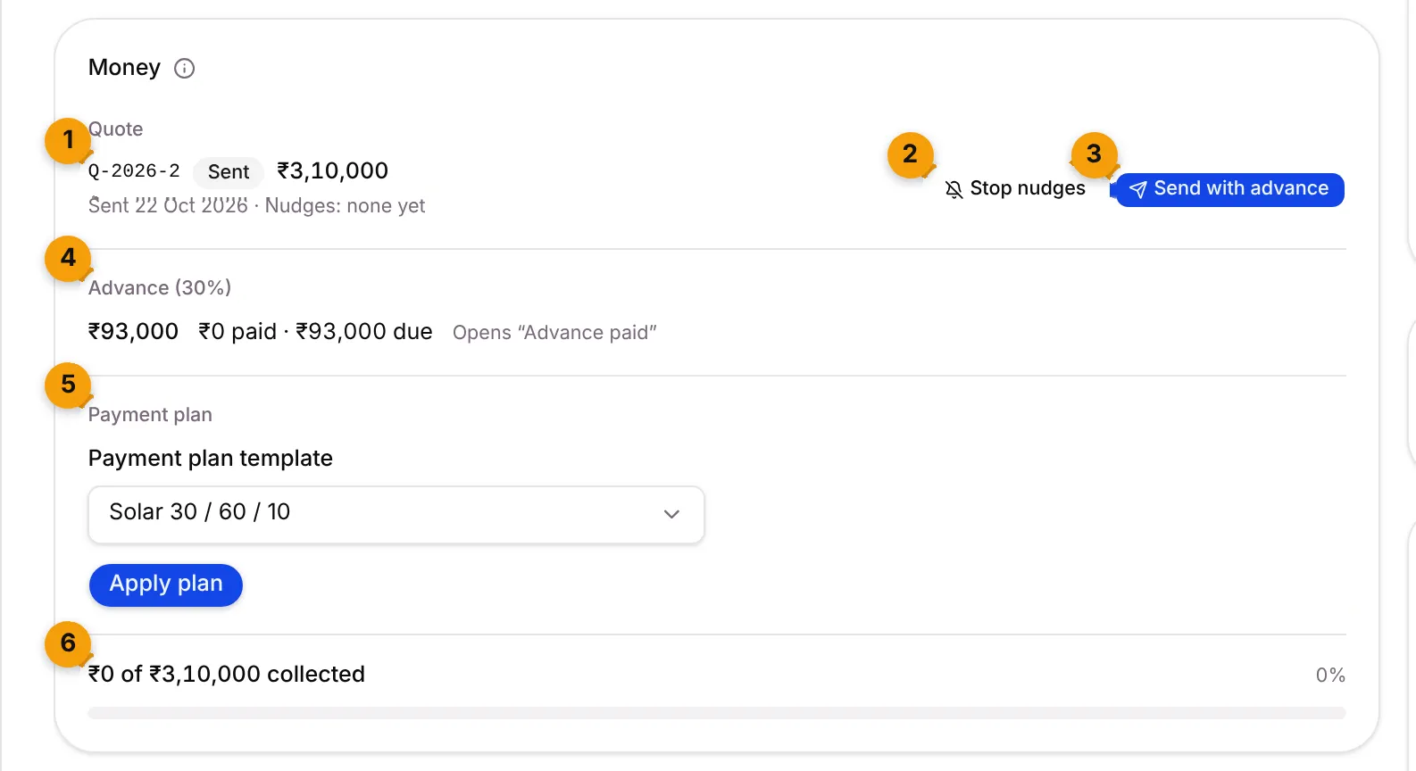
Task: Stop nudges for this quote
Action: (1015, 189)
